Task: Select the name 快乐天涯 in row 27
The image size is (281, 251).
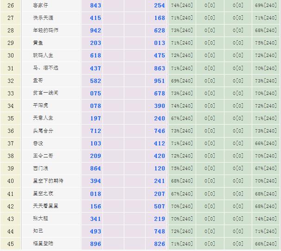Action: [x=43, y=18]
